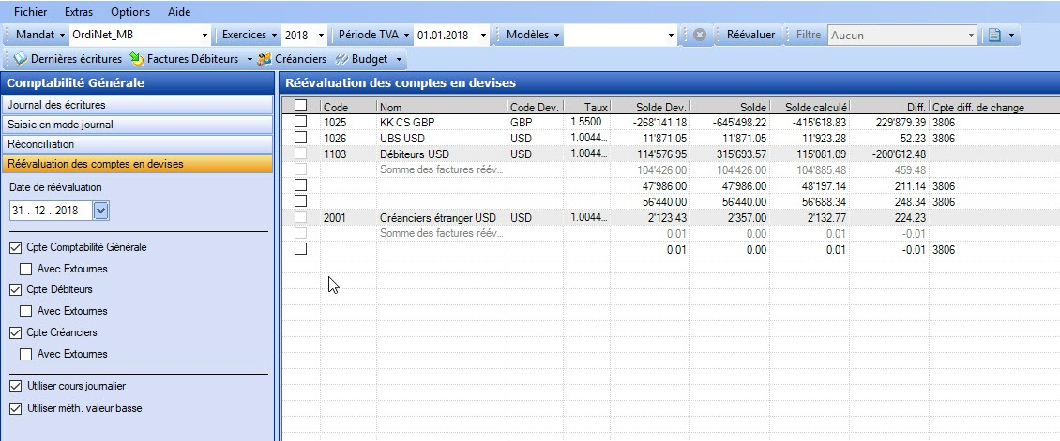Click the Créanciers toolbar icon
The height and width of the screenshot is (441, 1060).
[265, 60]
